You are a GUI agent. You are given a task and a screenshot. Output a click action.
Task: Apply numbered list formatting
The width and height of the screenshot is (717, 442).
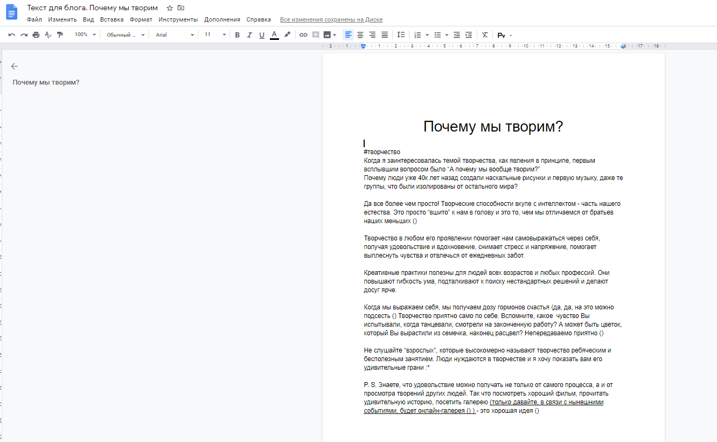click(417, 34)
